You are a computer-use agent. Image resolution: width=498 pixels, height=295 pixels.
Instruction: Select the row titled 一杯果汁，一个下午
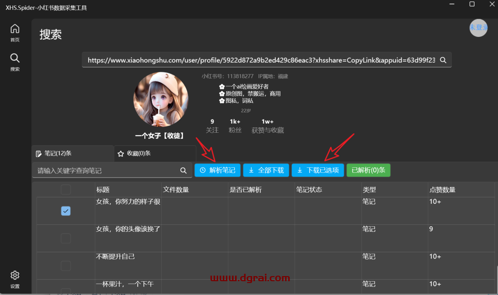point(266,287)
